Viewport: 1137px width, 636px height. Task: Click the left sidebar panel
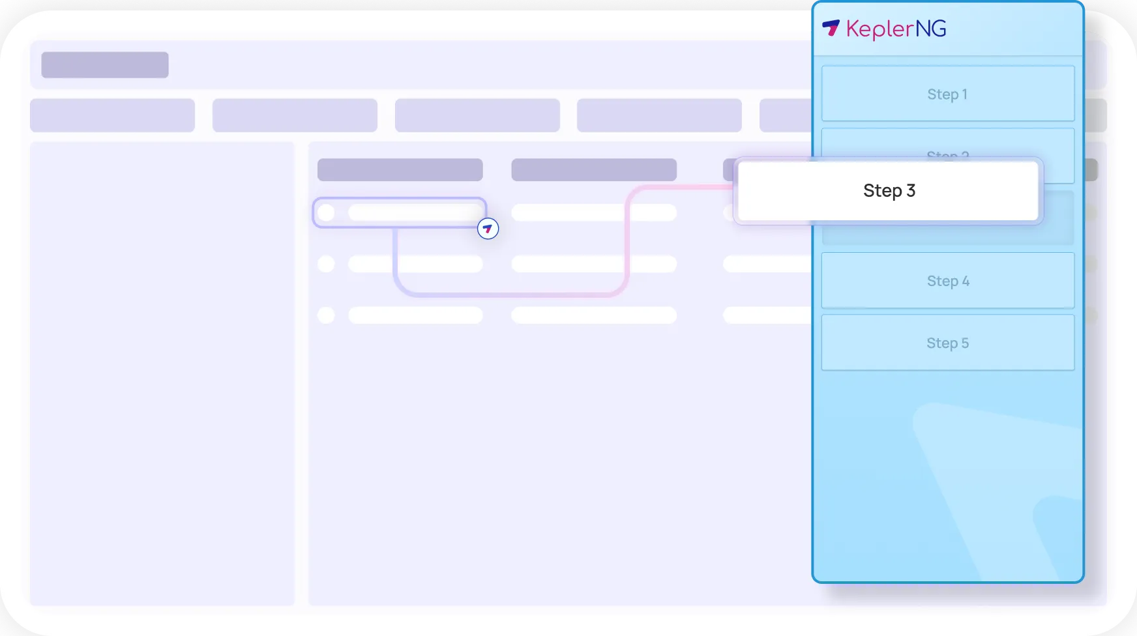tap(162, 375)
